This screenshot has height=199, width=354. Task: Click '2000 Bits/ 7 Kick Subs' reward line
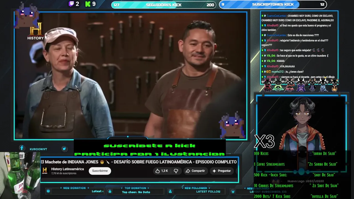[272, 197]
